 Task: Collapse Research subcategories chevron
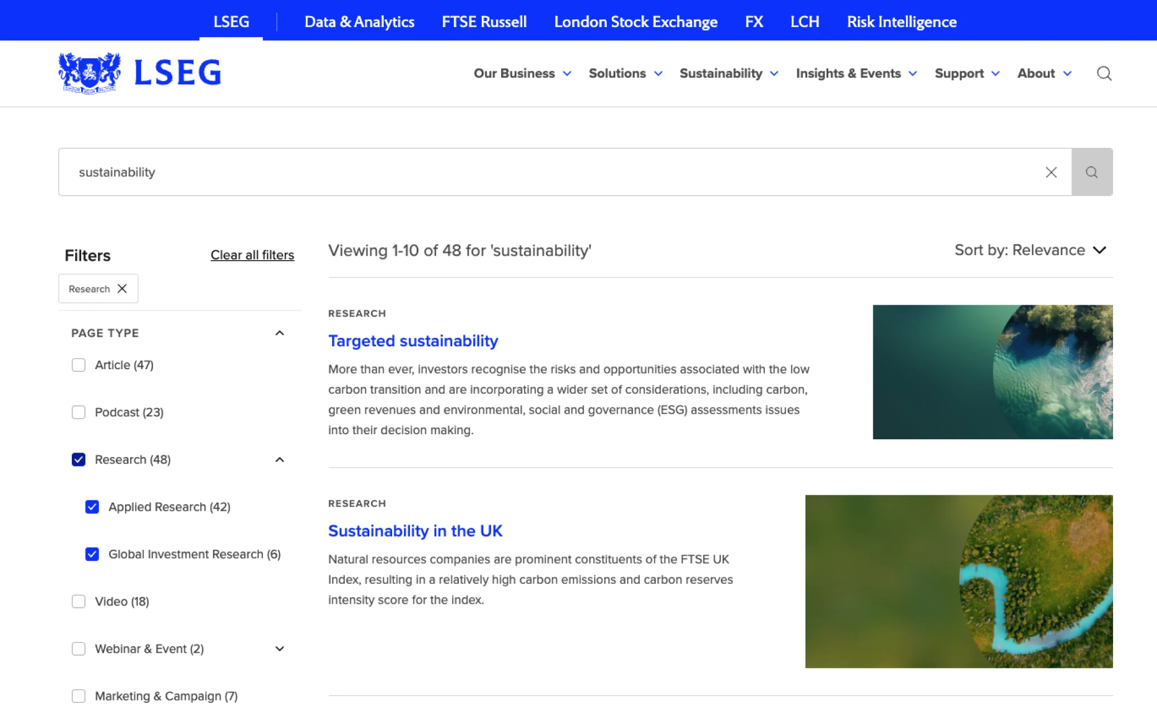pyautogui.click(x=279, y=460)
